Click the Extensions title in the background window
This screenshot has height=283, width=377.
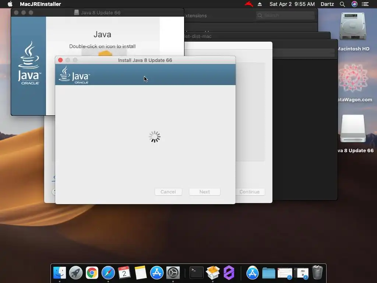click(x=195, y=15)
